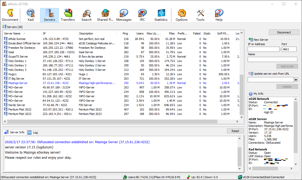Open Help from the toolbar
This screenshot has width=302, height=180.
coord(219,15)
